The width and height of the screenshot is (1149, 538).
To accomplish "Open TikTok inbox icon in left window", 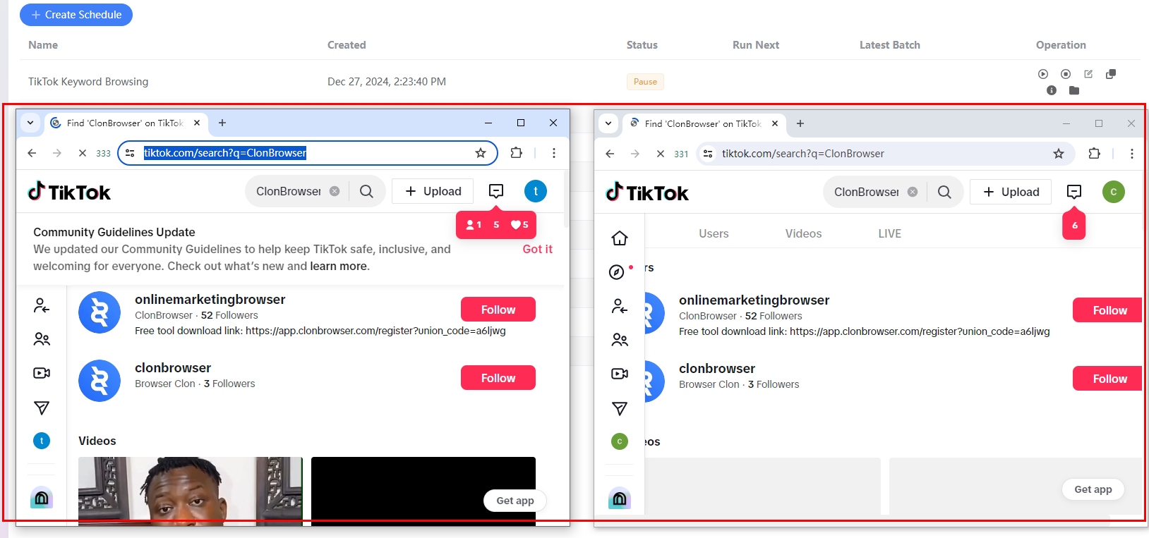I will (496, 191).
